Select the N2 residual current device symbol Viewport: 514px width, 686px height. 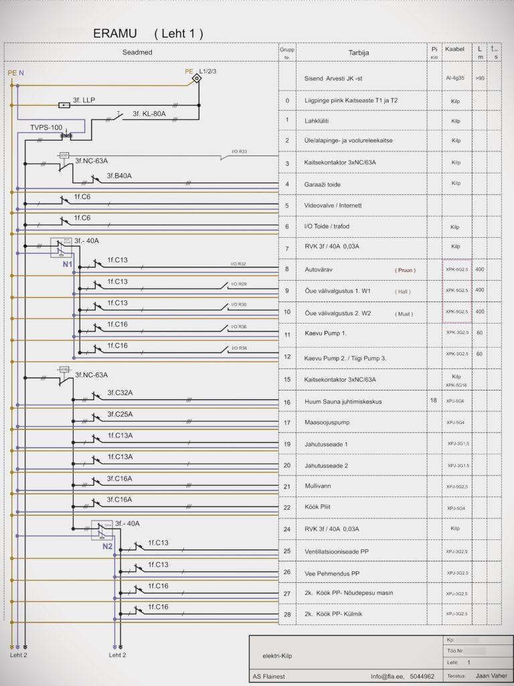coord(101,531)
